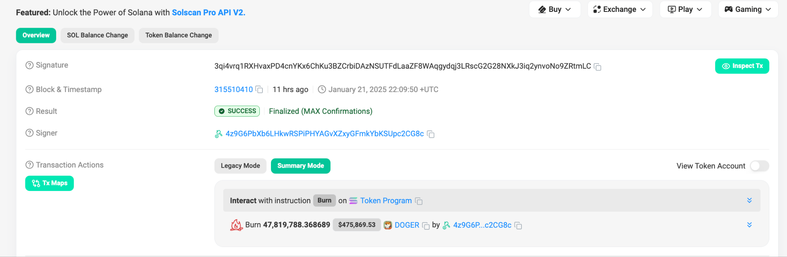The height and width of the screenshot is (257, 787).
Task: Open the Exchange dropdown menu
Action: 619,10
